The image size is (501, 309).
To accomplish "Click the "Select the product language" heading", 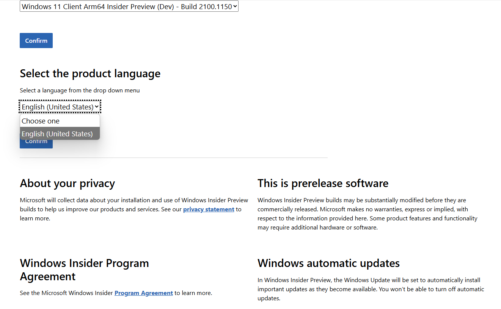I will (90, 73).
